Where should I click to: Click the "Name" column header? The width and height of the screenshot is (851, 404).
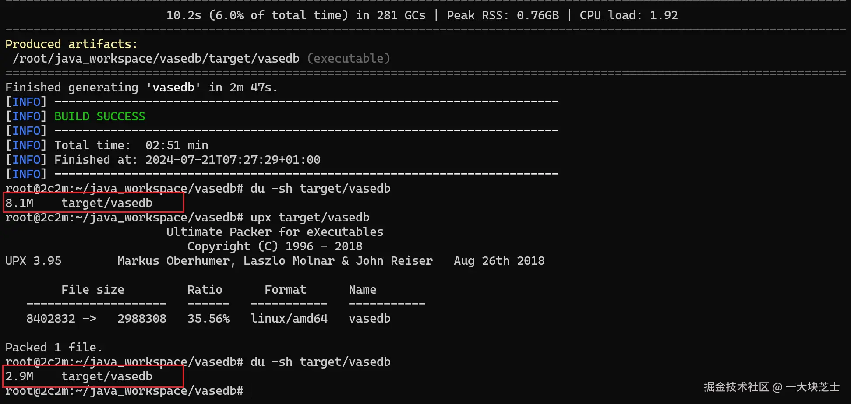point(362,290)
